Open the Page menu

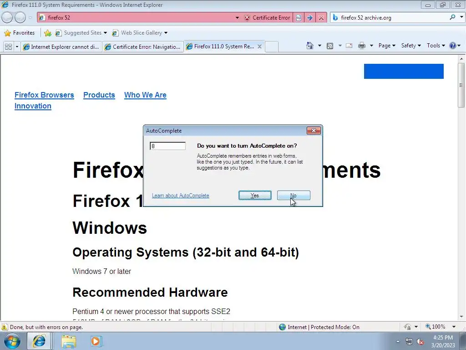(387, 46)
